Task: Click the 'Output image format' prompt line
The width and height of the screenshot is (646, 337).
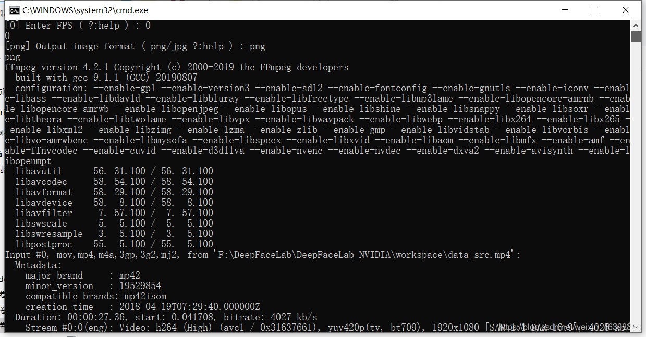Action: [135, 46]
